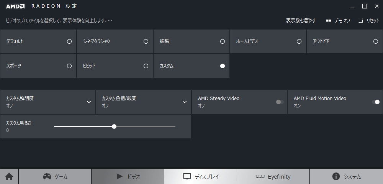The width and height of the screenshot is (383, 184).
Task: Open the システム tab
Action: coord(346,176)
